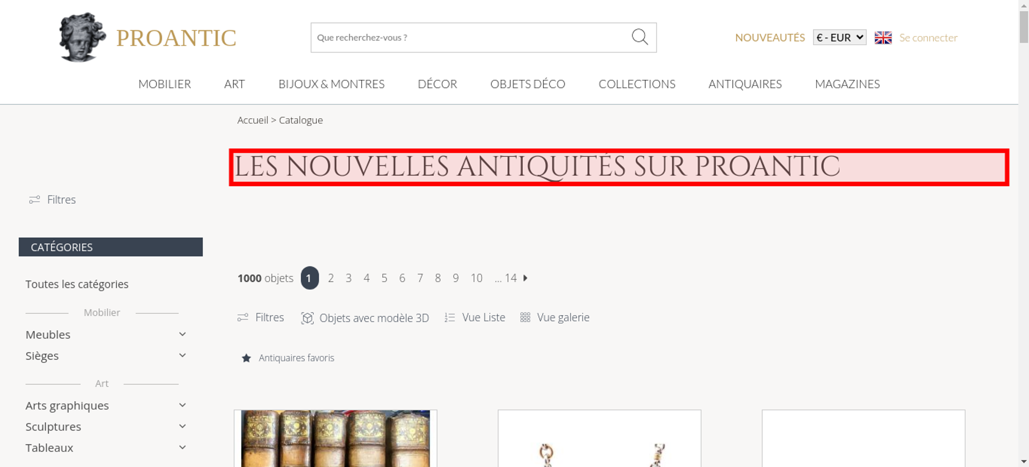
Task: Go to results page 5
Action: [384, 278]
